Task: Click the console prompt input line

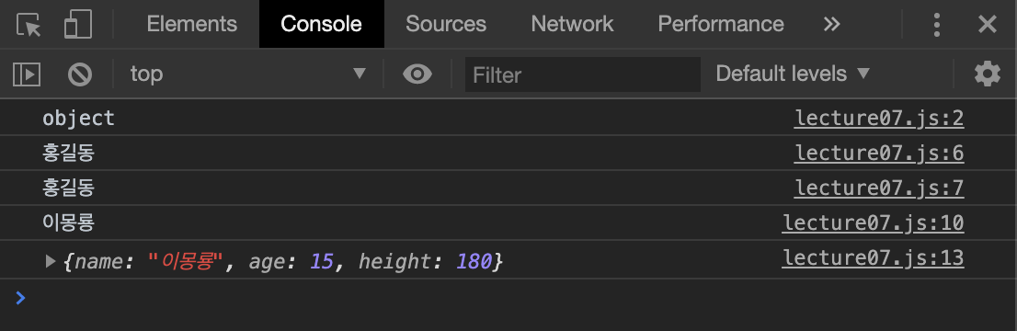Action: [508, 299]
